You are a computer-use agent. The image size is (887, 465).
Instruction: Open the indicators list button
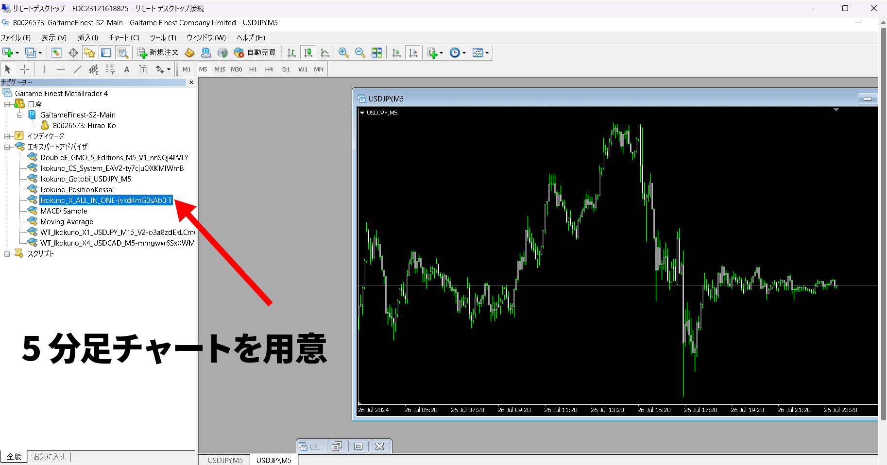pyautogui.click(x=432, y=52)
